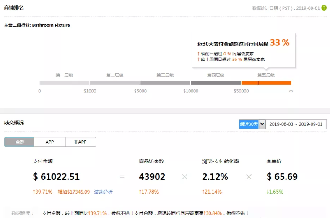Click the visitor count 43902
Image resolution: width=330 pixels, height=218 pixels.
[x=152, y=177]
